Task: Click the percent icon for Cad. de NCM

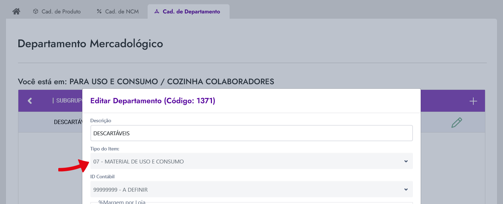Action: click(x=99, y=11)
